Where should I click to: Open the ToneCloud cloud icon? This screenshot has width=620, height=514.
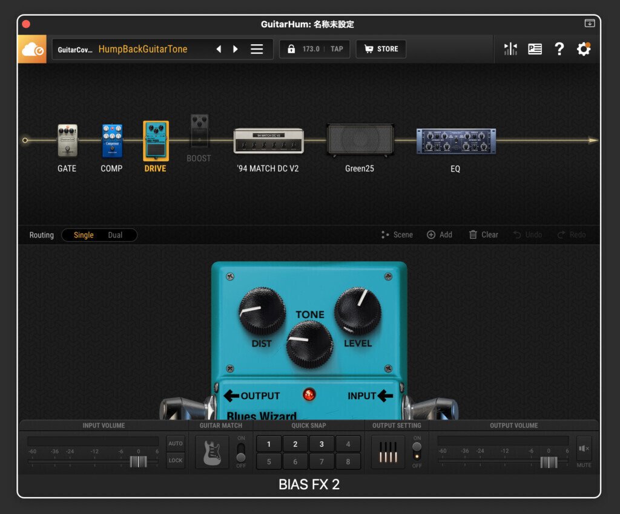(x=32, y=50)
